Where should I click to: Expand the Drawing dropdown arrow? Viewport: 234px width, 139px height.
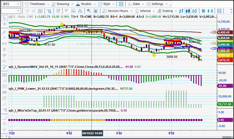point(72,4)
